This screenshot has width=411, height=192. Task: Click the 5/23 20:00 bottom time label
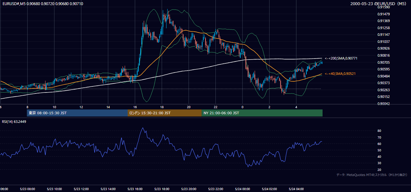point(188,189)
